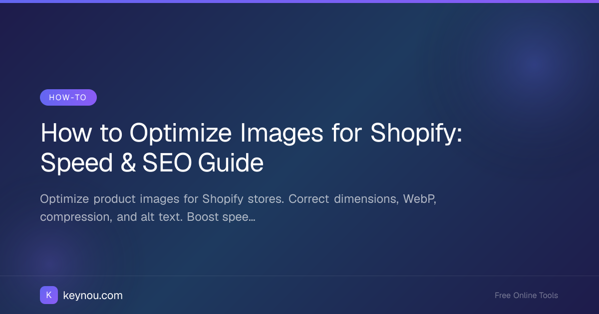Viewport: 599px width, 314px height.
Task: Select the HOW-TO category badge
Action: point(68,98)
